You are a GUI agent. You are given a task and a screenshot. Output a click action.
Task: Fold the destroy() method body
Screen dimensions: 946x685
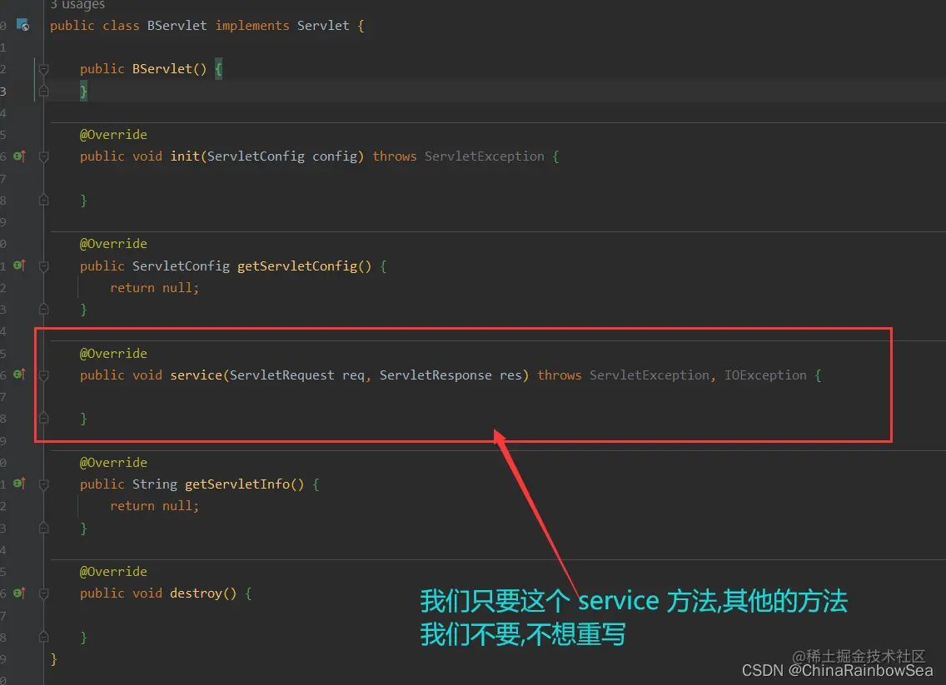pyautogui.click(x=43, y=594)
